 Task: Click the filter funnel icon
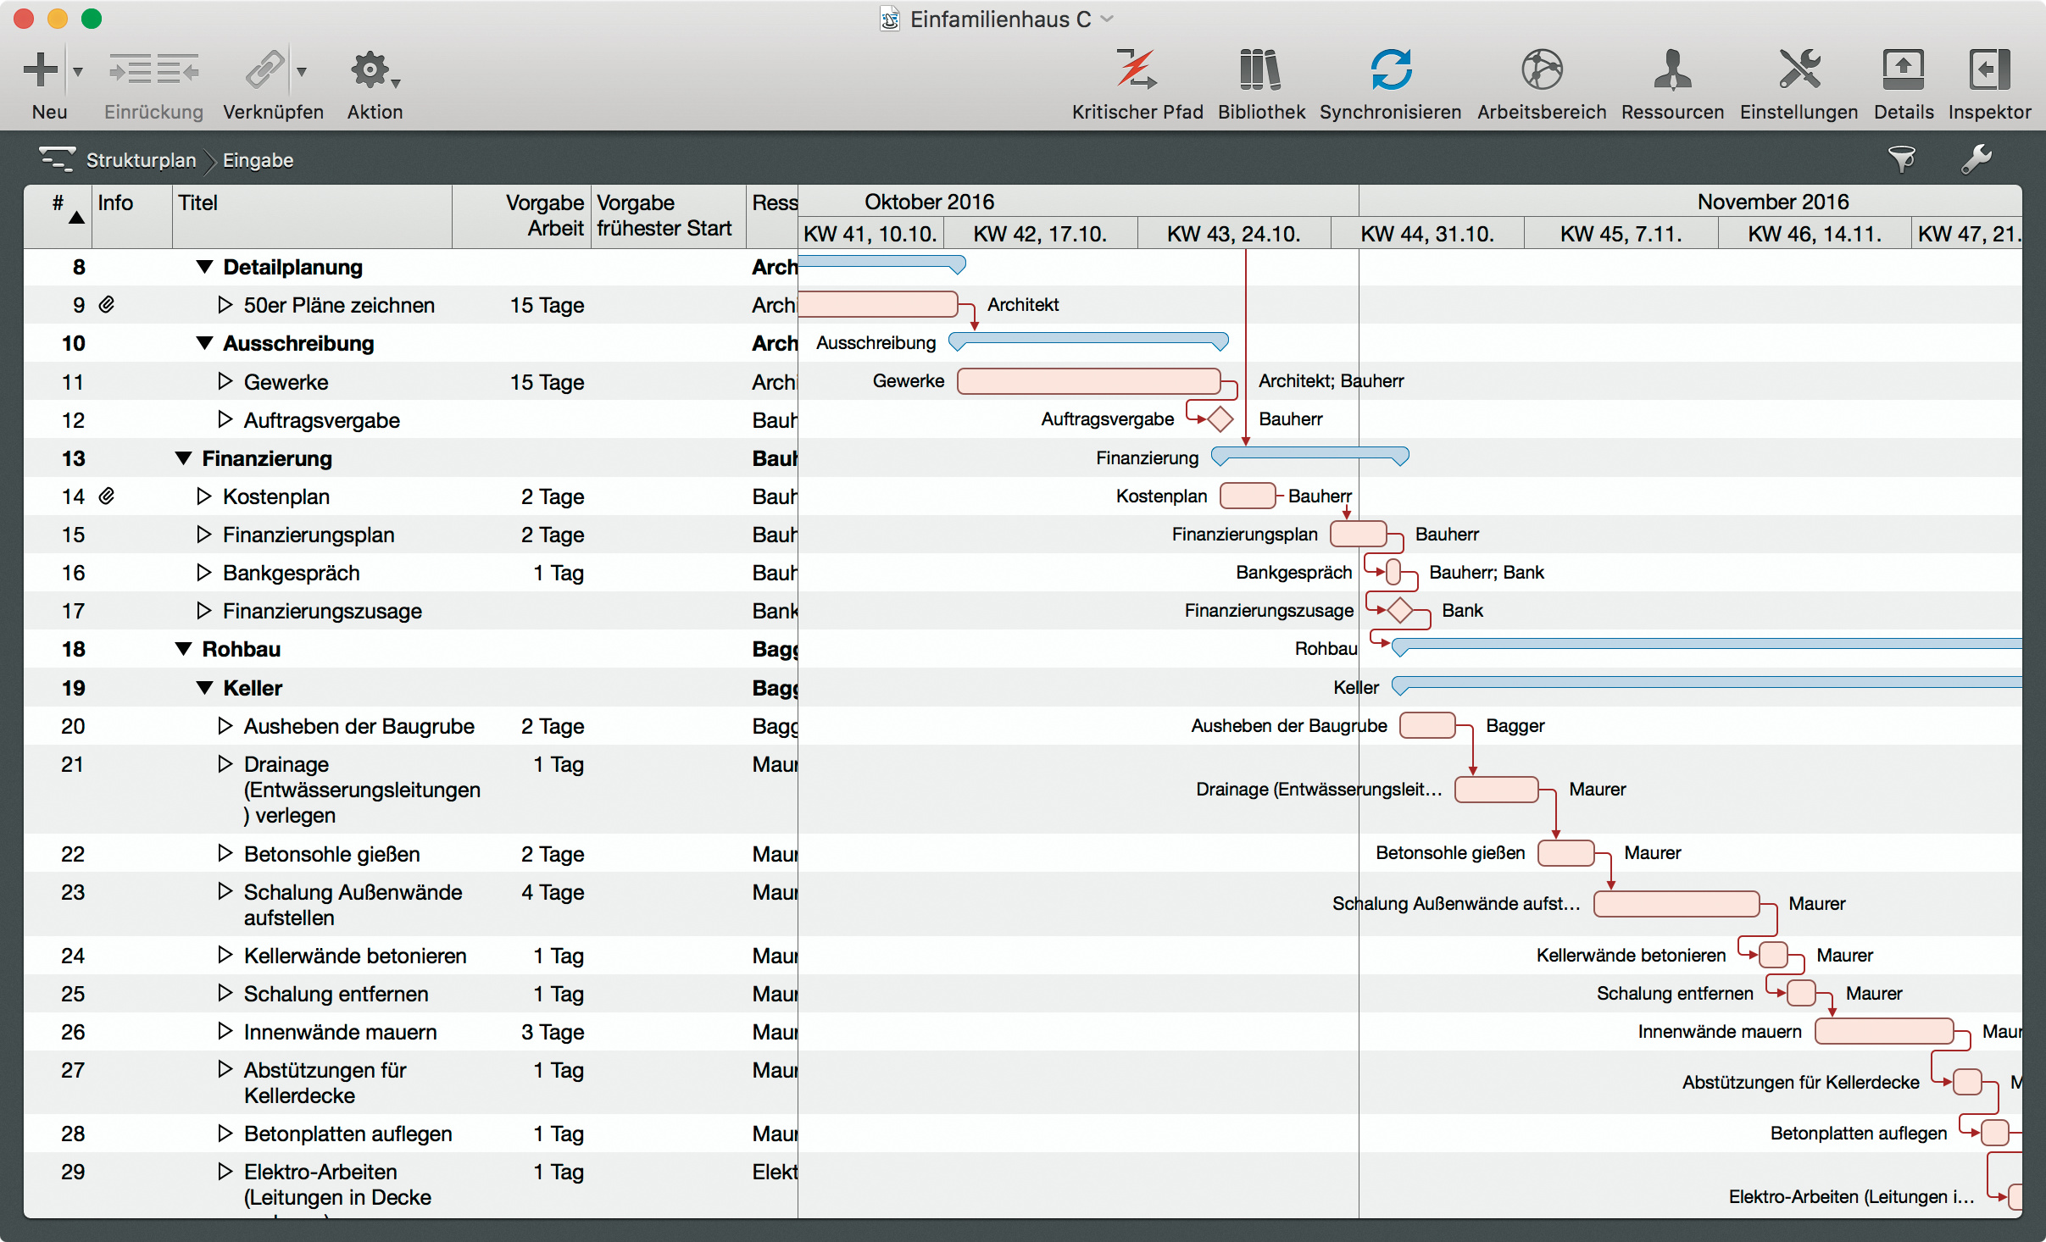click(1901, 159)
